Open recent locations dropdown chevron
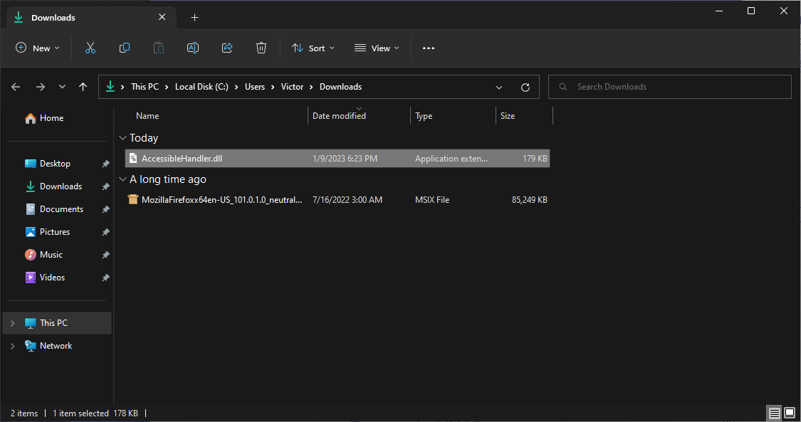Viewport: 801px width, 422px height. (62, 87)
